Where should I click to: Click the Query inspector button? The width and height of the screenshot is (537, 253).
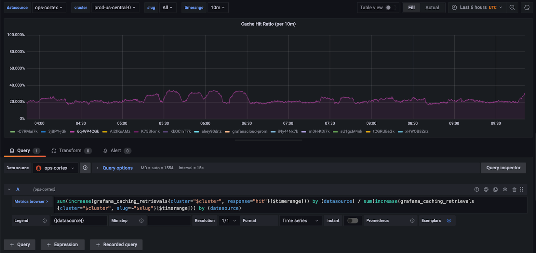(503, 168)
